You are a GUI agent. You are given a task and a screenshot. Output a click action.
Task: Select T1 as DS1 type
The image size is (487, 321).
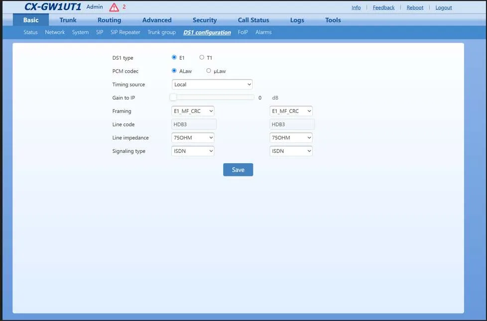tap(202, 57)
